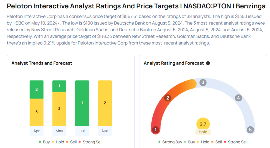Viewport: 270px width, 148px height.
Task: Click the green July bar
Action: tap(82, 103)
